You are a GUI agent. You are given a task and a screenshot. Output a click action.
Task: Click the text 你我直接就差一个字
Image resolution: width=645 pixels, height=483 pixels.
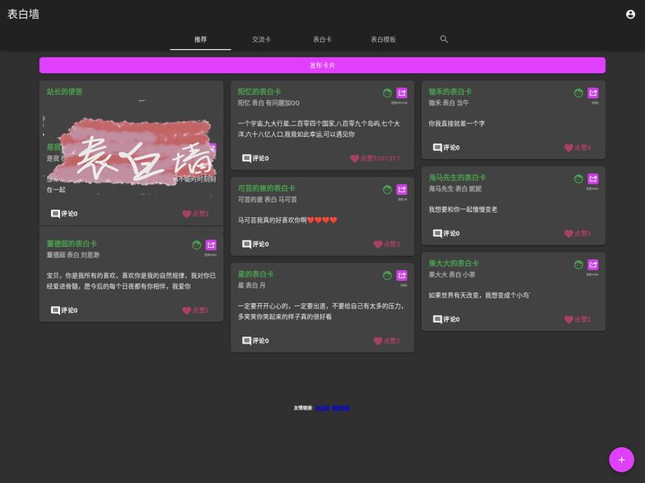tap(457, 123)
